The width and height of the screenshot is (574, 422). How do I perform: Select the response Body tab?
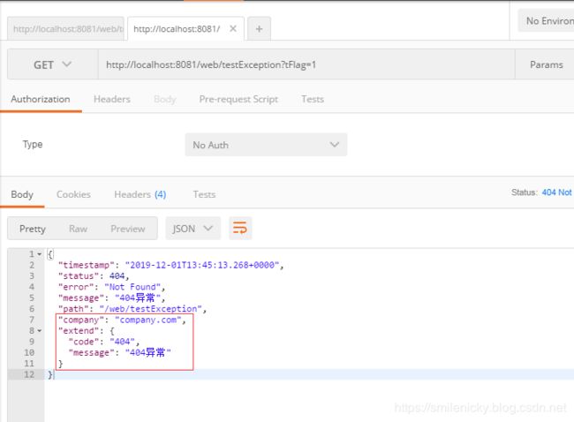click(22, 194)
